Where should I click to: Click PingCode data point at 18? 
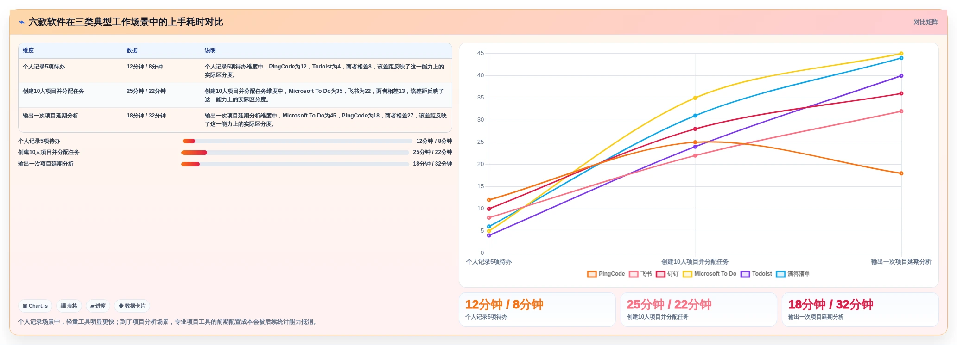coord(901,173)
